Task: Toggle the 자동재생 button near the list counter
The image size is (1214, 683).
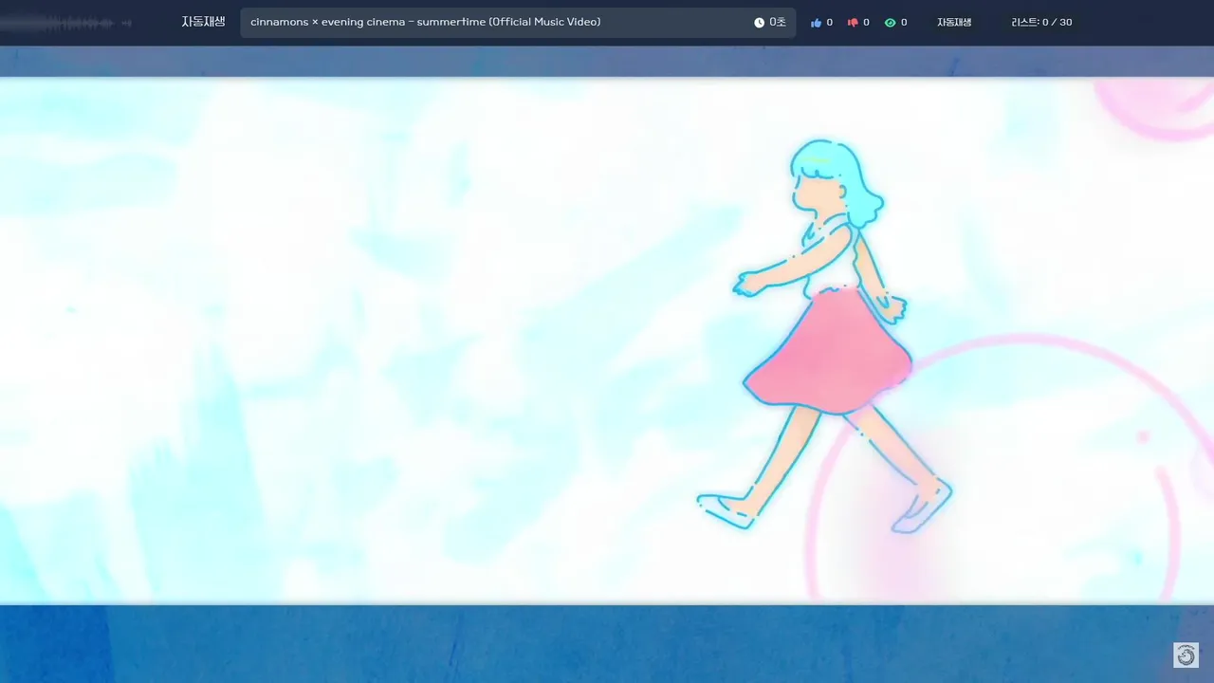Action: tap(954, 22)
